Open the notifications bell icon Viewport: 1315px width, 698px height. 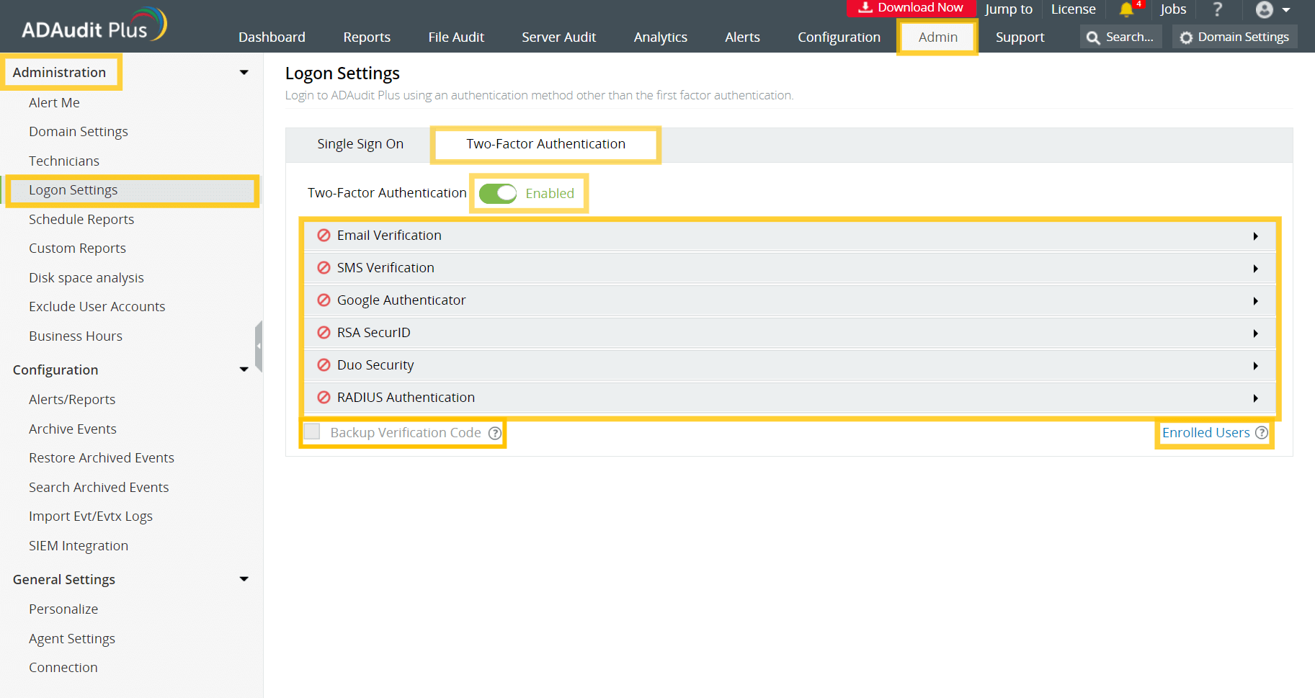click(x=1126, y=9)
